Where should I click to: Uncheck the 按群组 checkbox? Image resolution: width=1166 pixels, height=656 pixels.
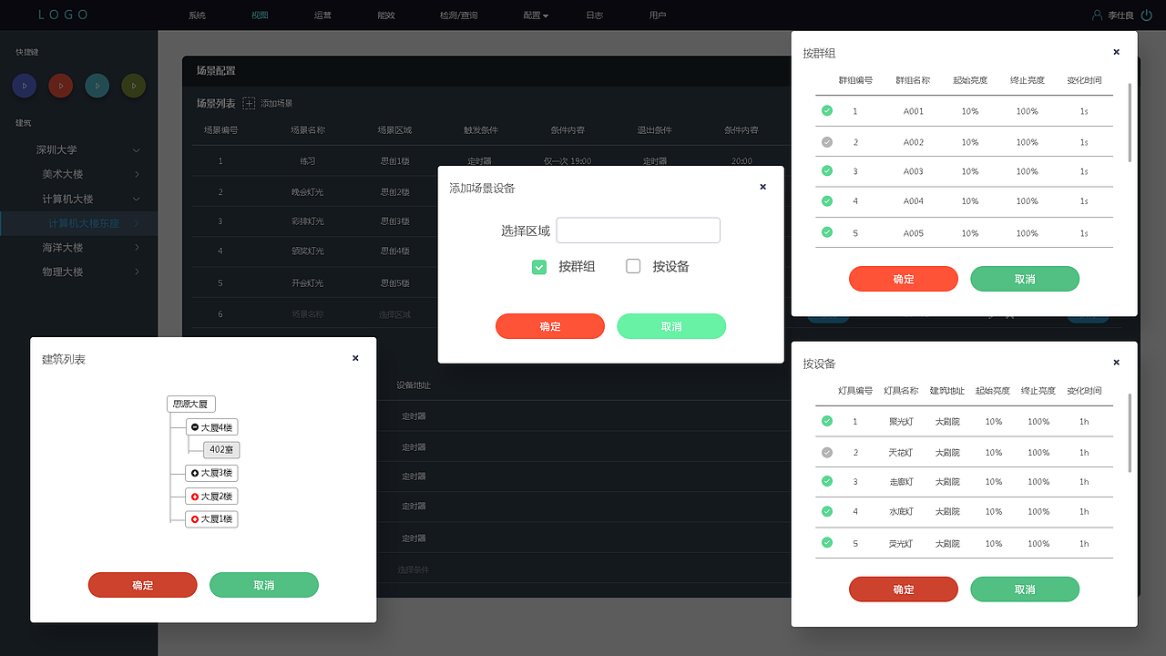538,266
